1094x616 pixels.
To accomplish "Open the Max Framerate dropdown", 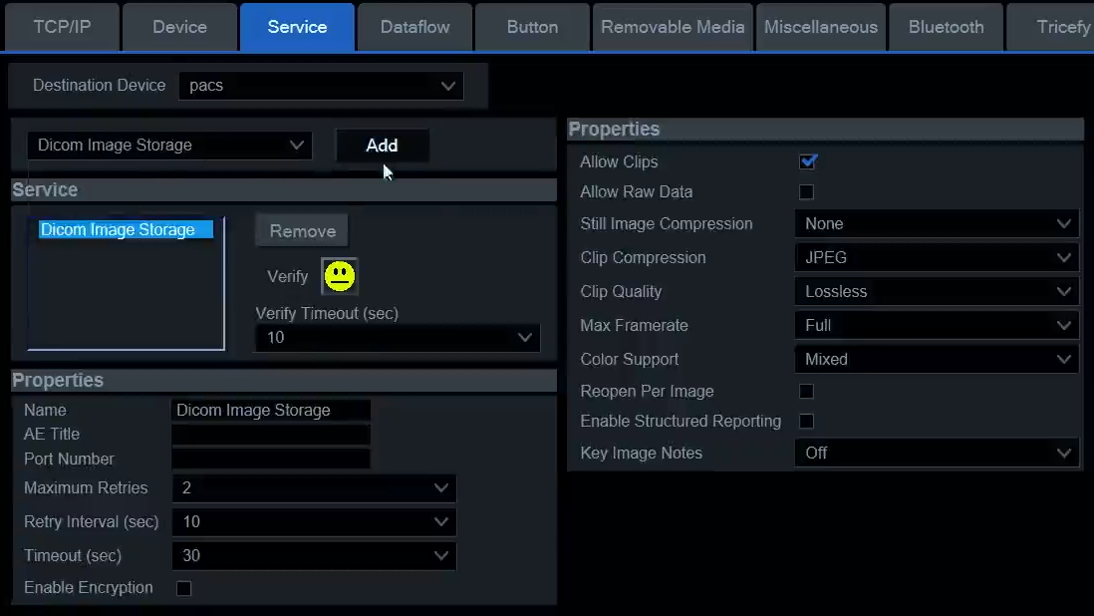I will coord(936,326).
